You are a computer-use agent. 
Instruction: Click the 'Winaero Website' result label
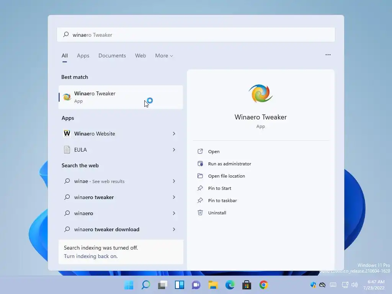pos(95,134)
